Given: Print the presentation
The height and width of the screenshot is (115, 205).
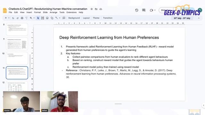Looking at the screenshot, I should [22, 18].
